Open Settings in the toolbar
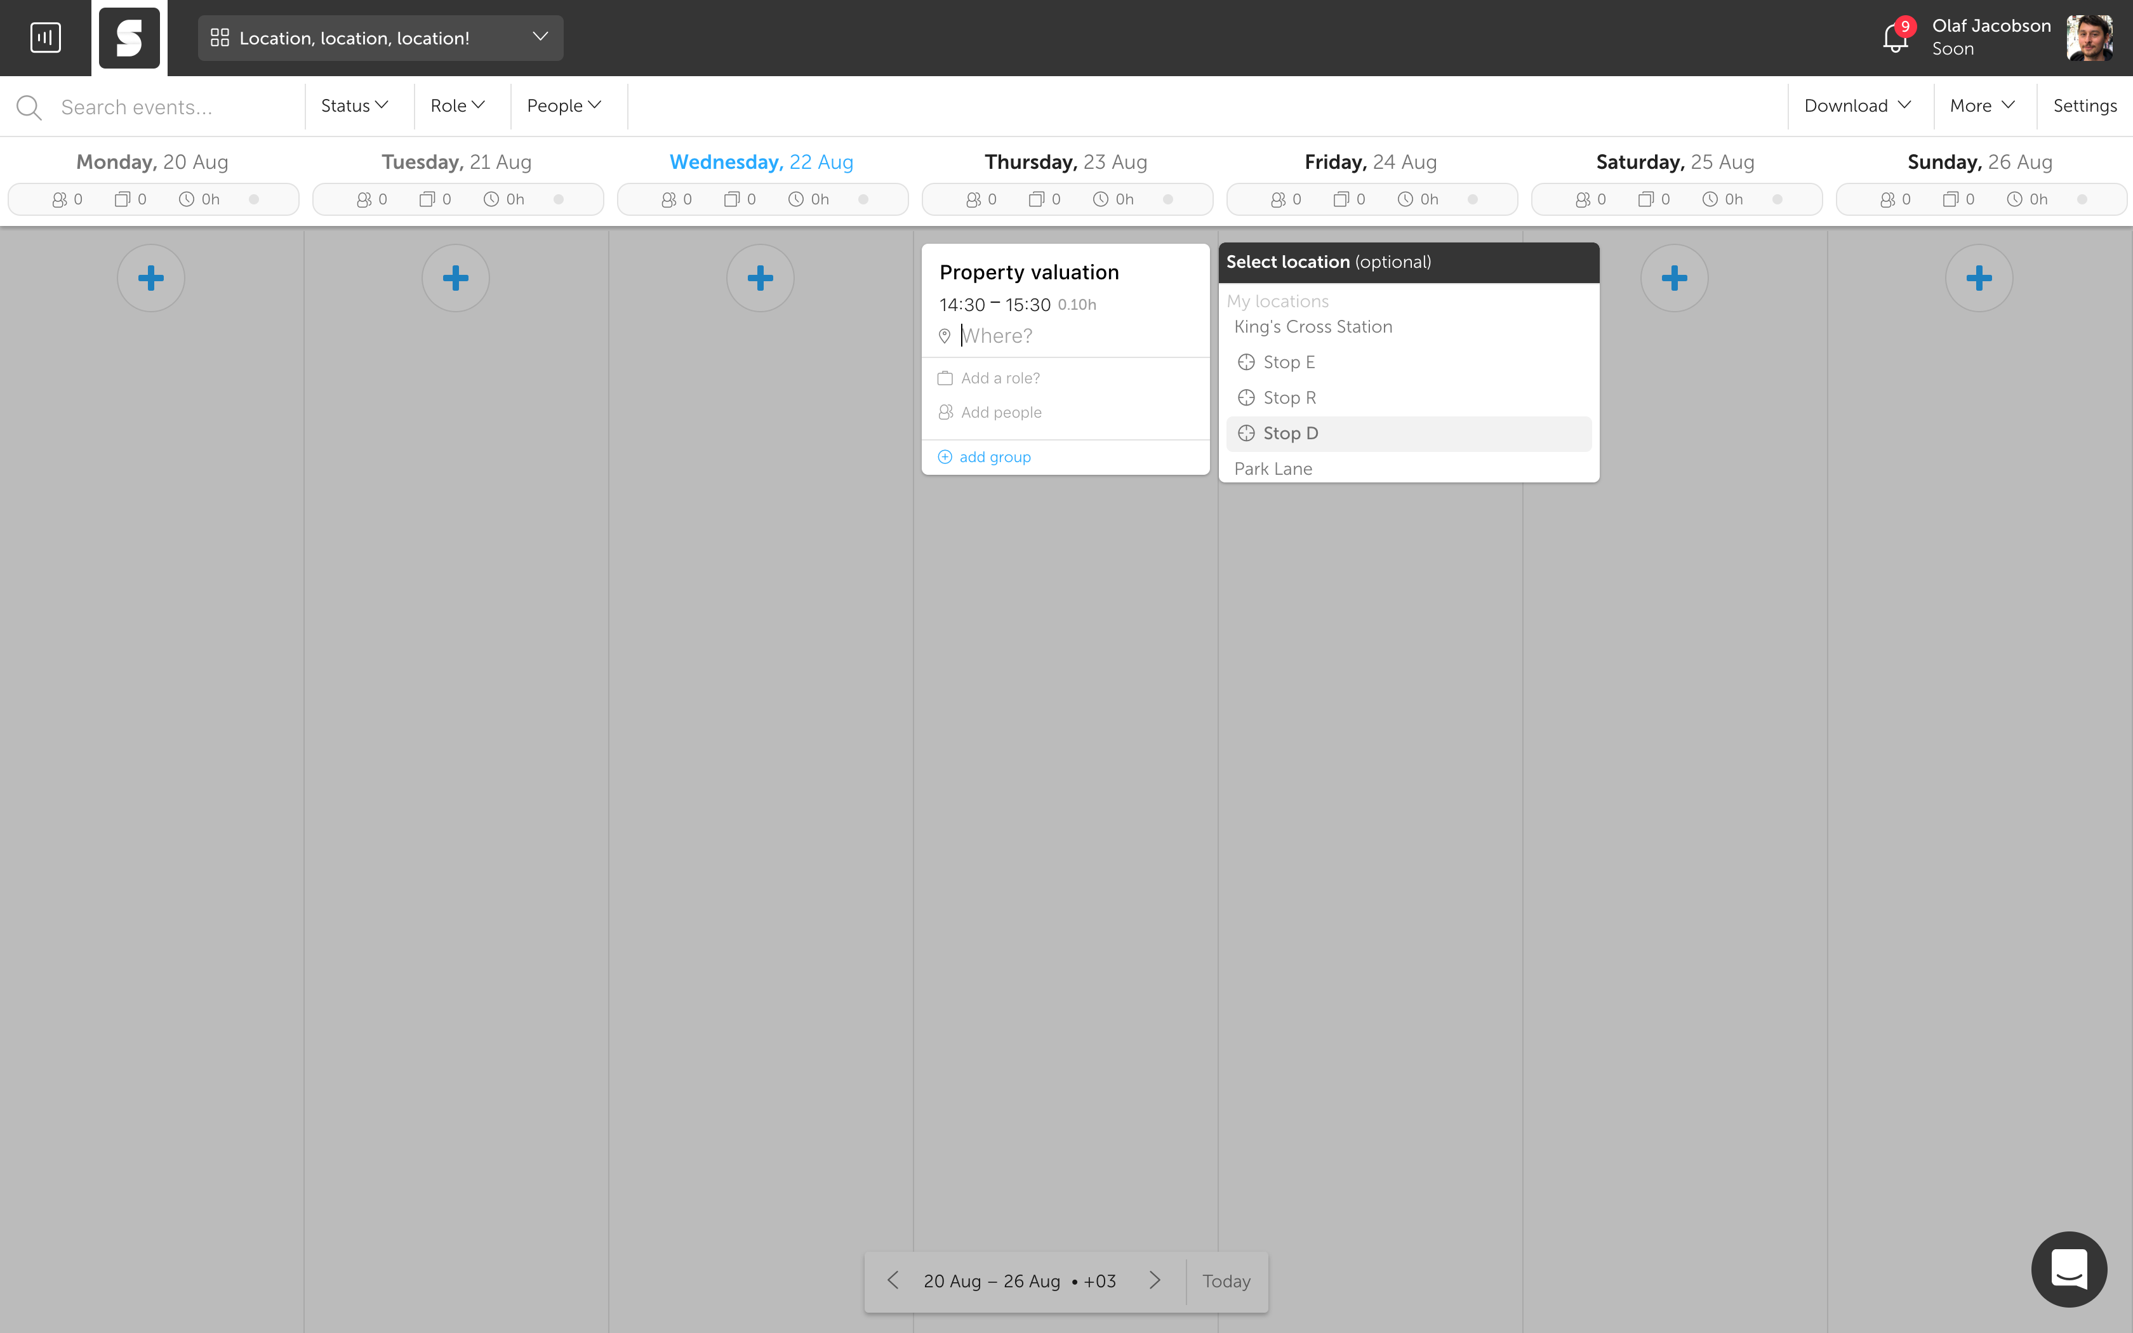The image size is (2133, 1333). [x=2085, y=106]
